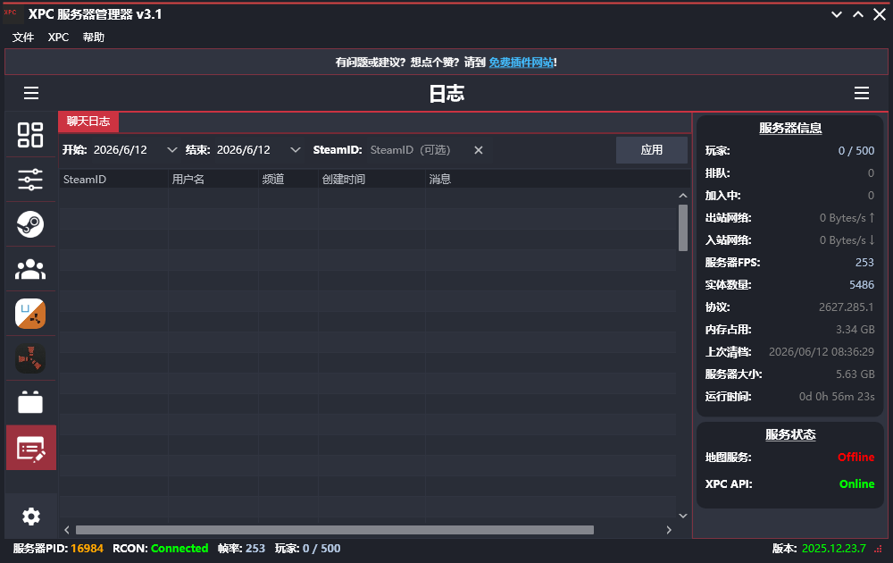Click the 出站网络 value 0 Bytes/s
The height and width of the screenshot is (563, 893).
tap(847, 218)
